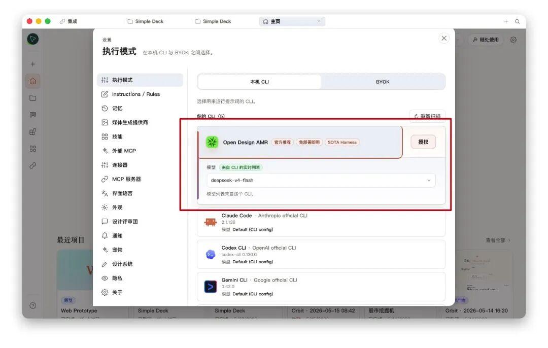This screenshot has width=548, height=348.
Task: Click the grid apps icon in sidebar
Action: (x=33, y=149)
